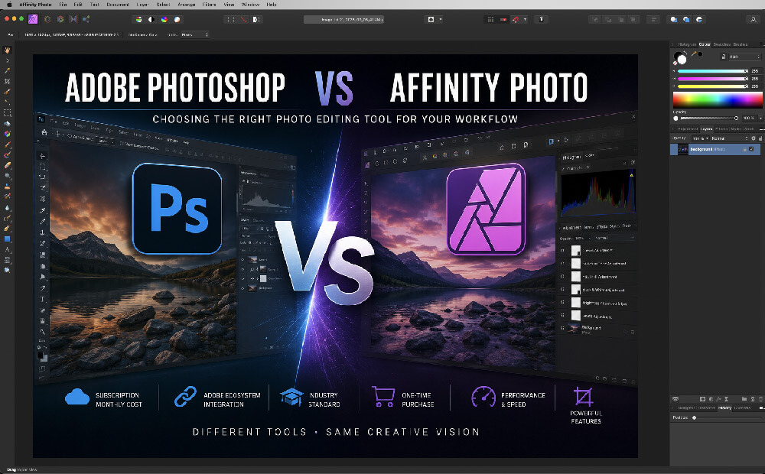Click the Deselect toolbar icon
The width and height of the screenshot is (765, 474).
(x=243, y=20)
